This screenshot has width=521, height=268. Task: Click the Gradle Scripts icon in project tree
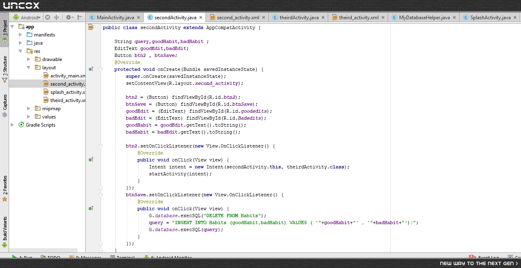pos(21,125)
